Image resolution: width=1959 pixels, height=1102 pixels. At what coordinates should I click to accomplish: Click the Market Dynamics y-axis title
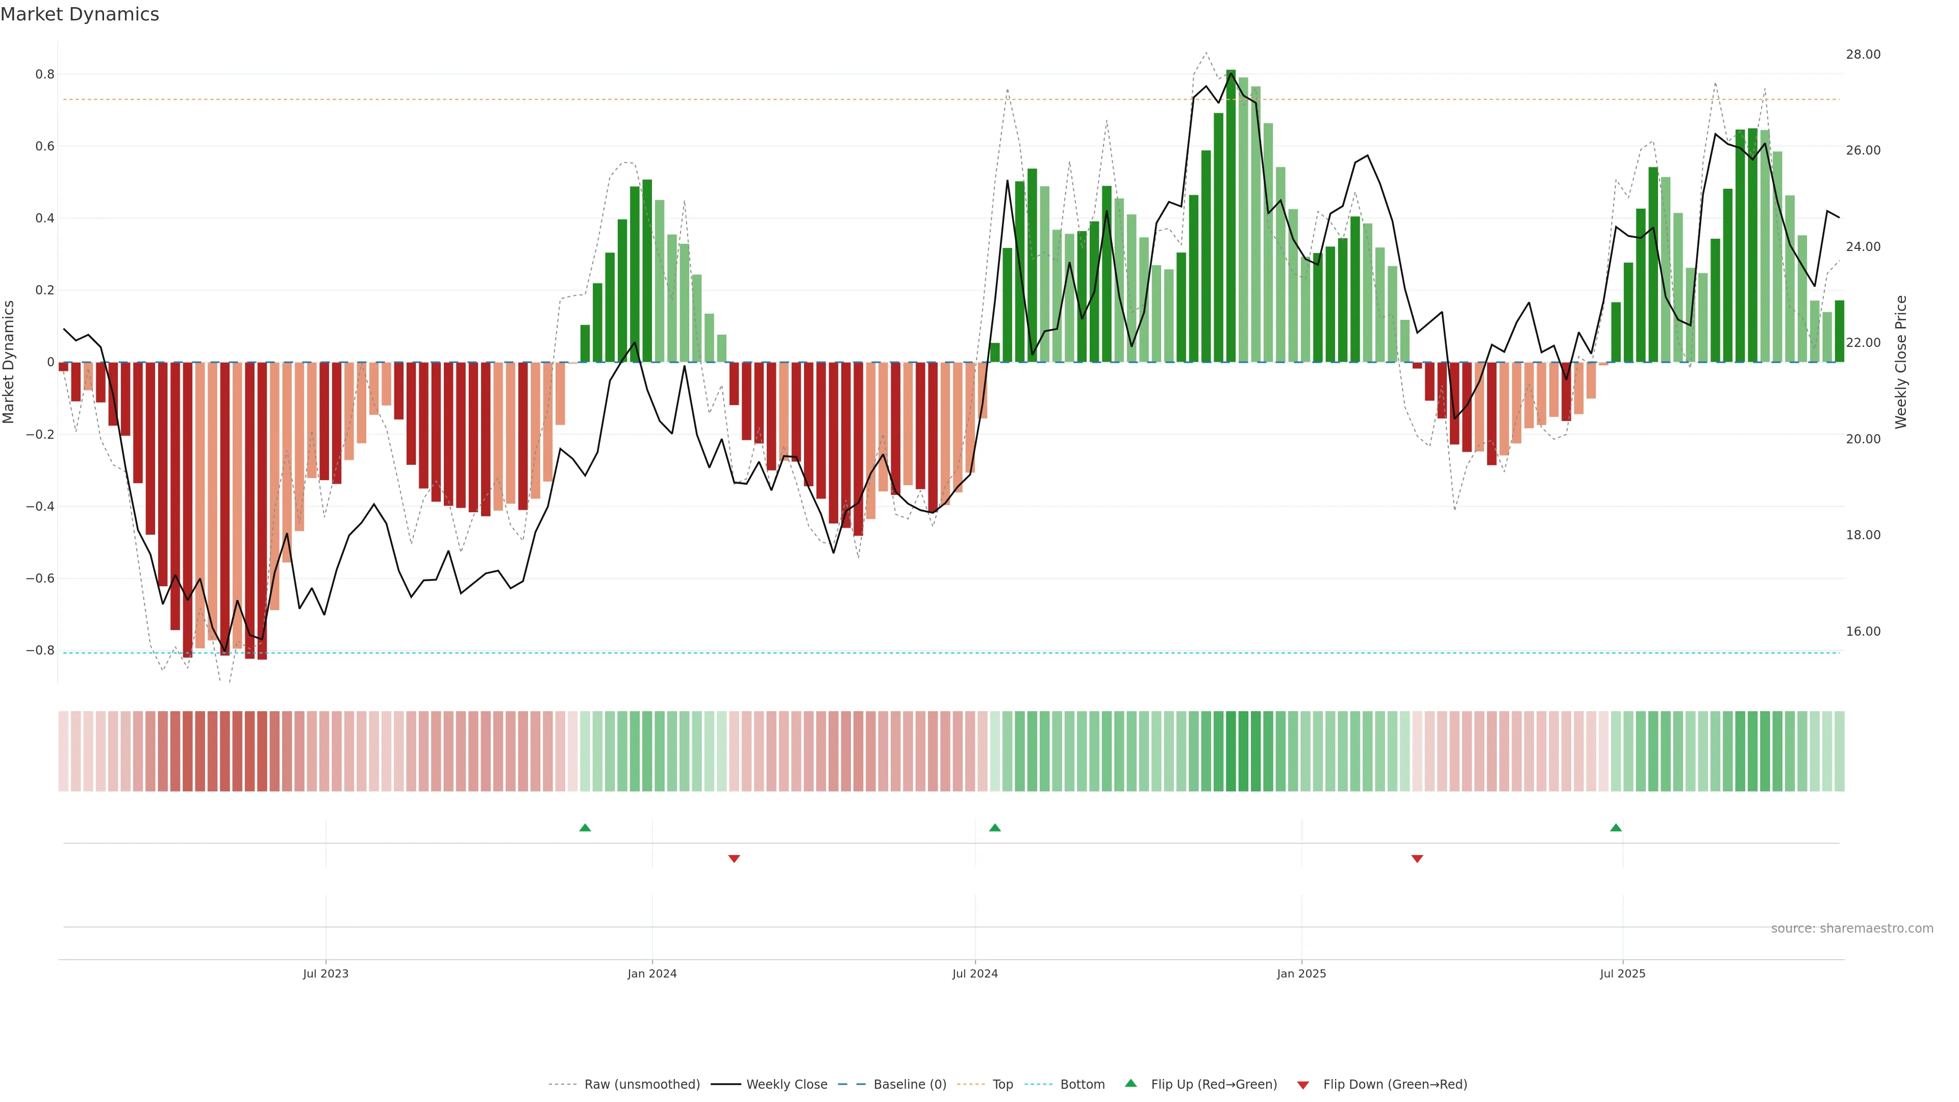[x=9, y=362]
